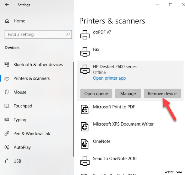185x175 pixels.
Task: Open Bluetooth & other devices page
Action: [38, 65]
